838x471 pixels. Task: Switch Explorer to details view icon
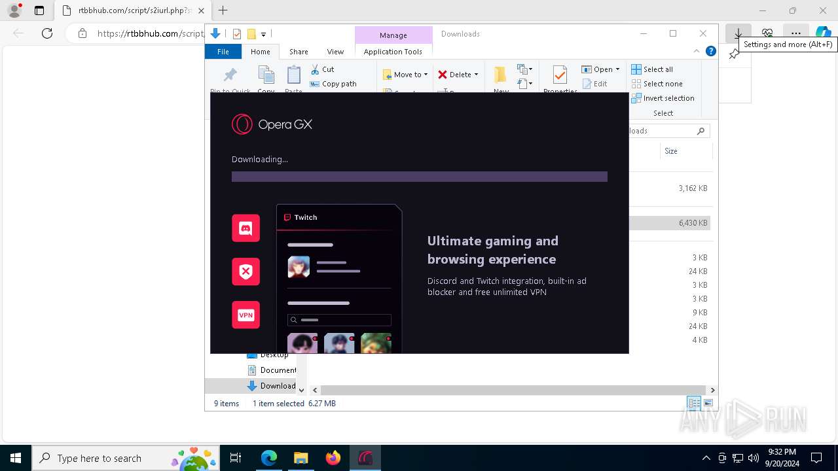(x=694, y=404)
